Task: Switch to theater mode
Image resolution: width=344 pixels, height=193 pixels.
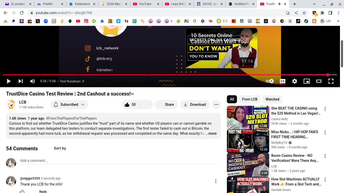Action: 319,81
